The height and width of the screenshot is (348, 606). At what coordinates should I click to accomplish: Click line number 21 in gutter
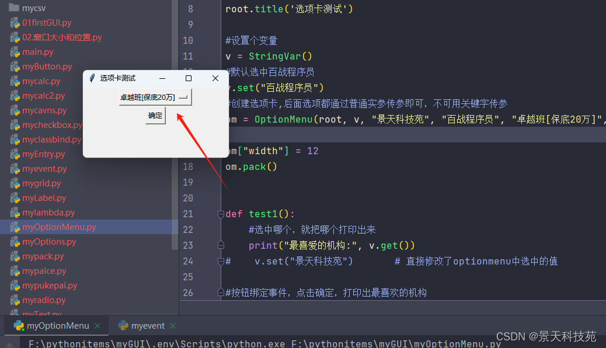(188, 214)
